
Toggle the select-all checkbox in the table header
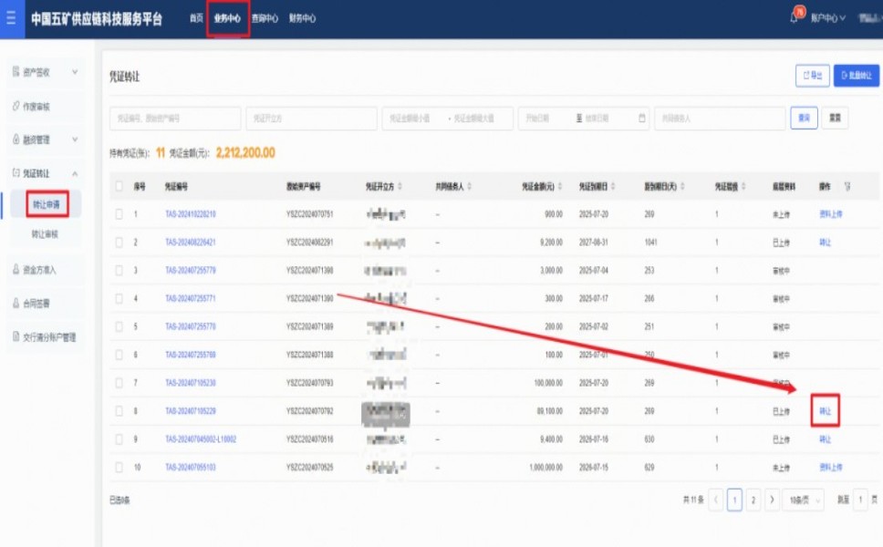click(x=119, y=186)
